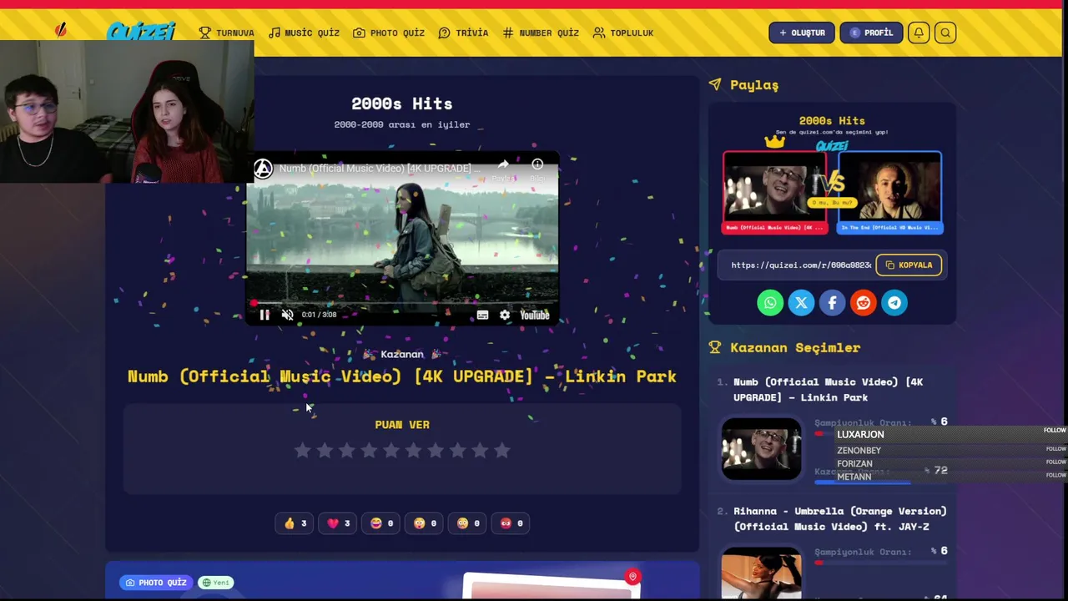This screenshot has width=1068, height=601.
Task: Click the Kazanan Seçimler heading
Action: [795, 347]
